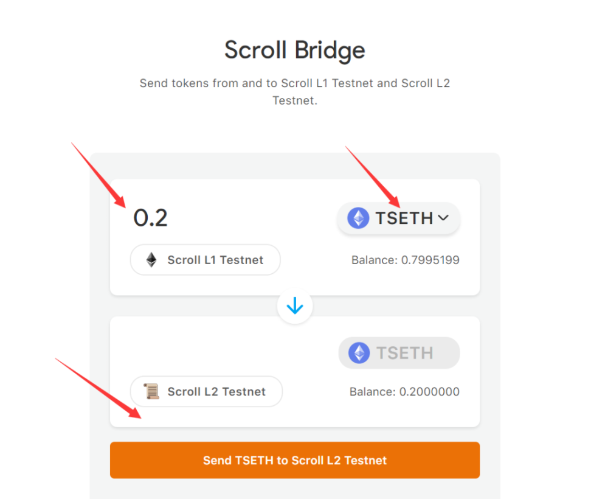Image resolution: width=591 pixels, height=499 pixels.
Task: Select the Scroll L2 Testnet network pill
Action: pos(206,391)
